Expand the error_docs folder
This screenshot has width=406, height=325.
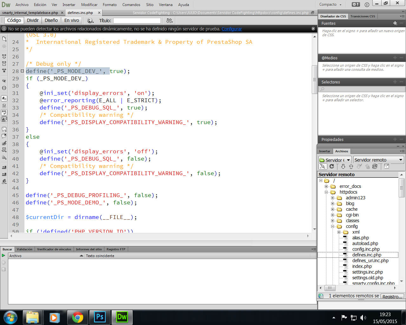[x=326, y=186]
